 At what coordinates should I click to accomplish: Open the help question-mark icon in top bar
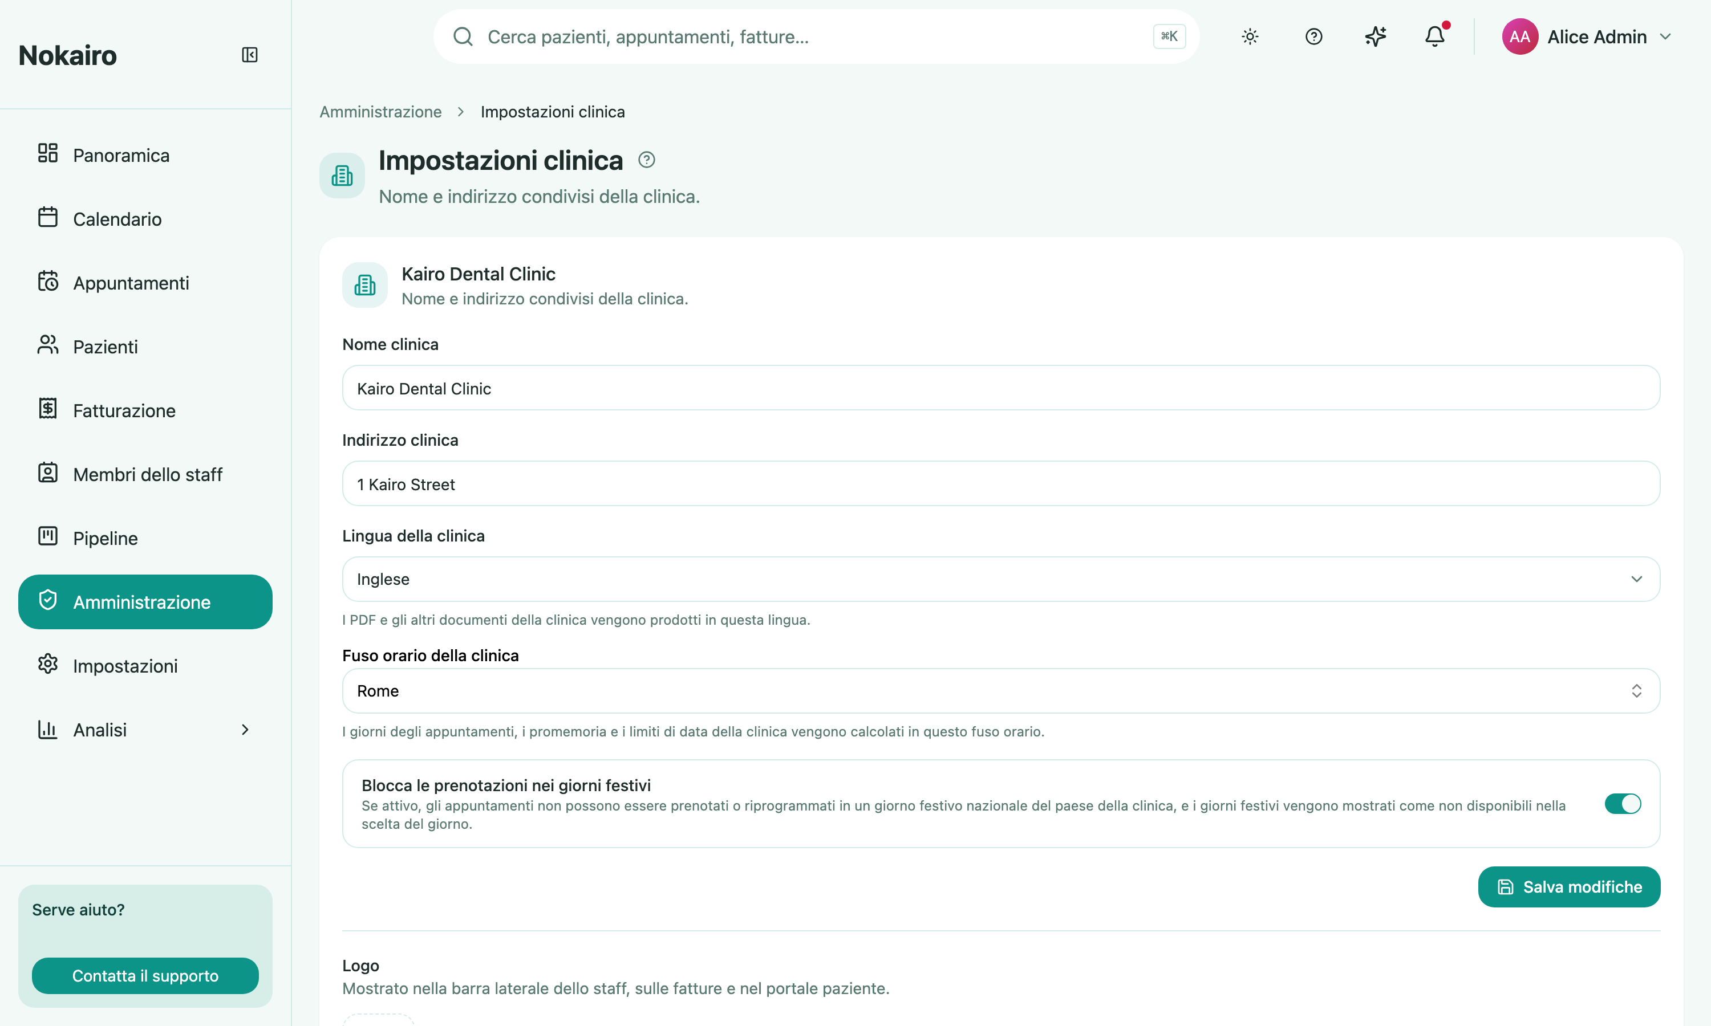(x=1313, y=36)
